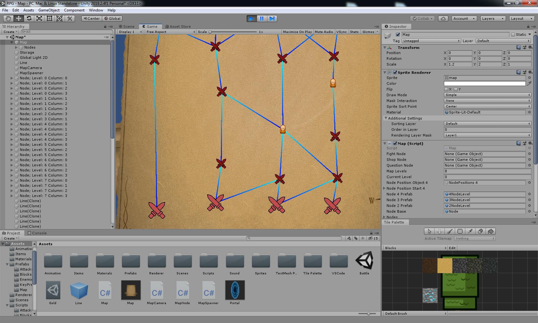Switch to the Console tab
Screen dimensions: 538x323
[37, 233]
